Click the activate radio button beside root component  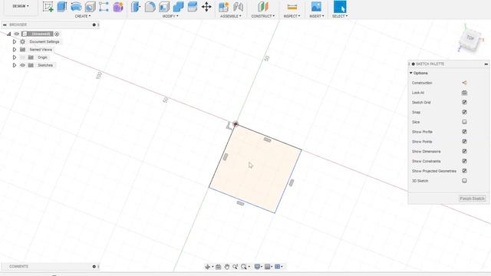click(57, 34)
